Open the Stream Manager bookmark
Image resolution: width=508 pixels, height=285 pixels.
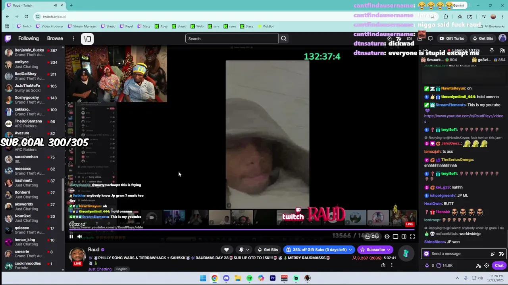click(x=82, y=26)
